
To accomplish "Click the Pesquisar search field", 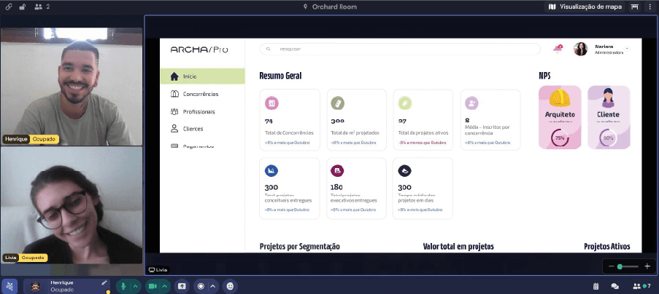I will (x=400, y=49).
